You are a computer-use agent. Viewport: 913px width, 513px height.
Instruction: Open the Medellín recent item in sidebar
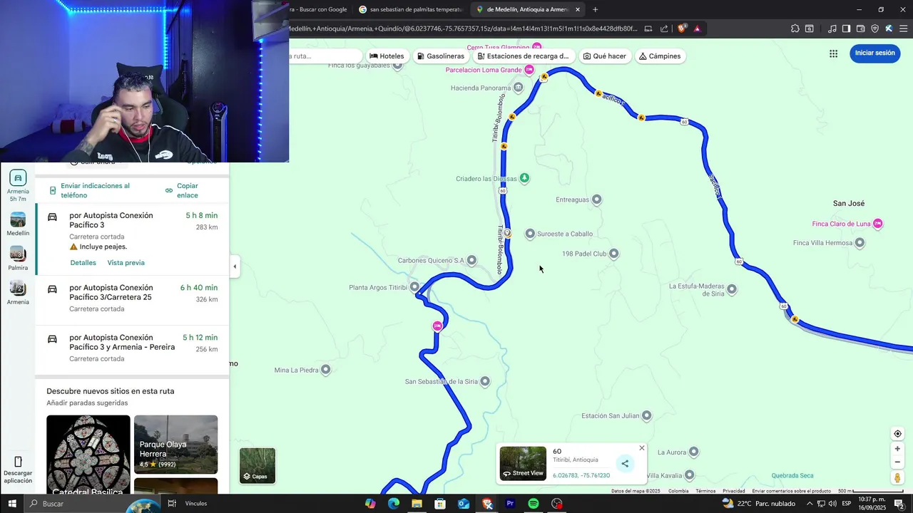coord(18,224)
